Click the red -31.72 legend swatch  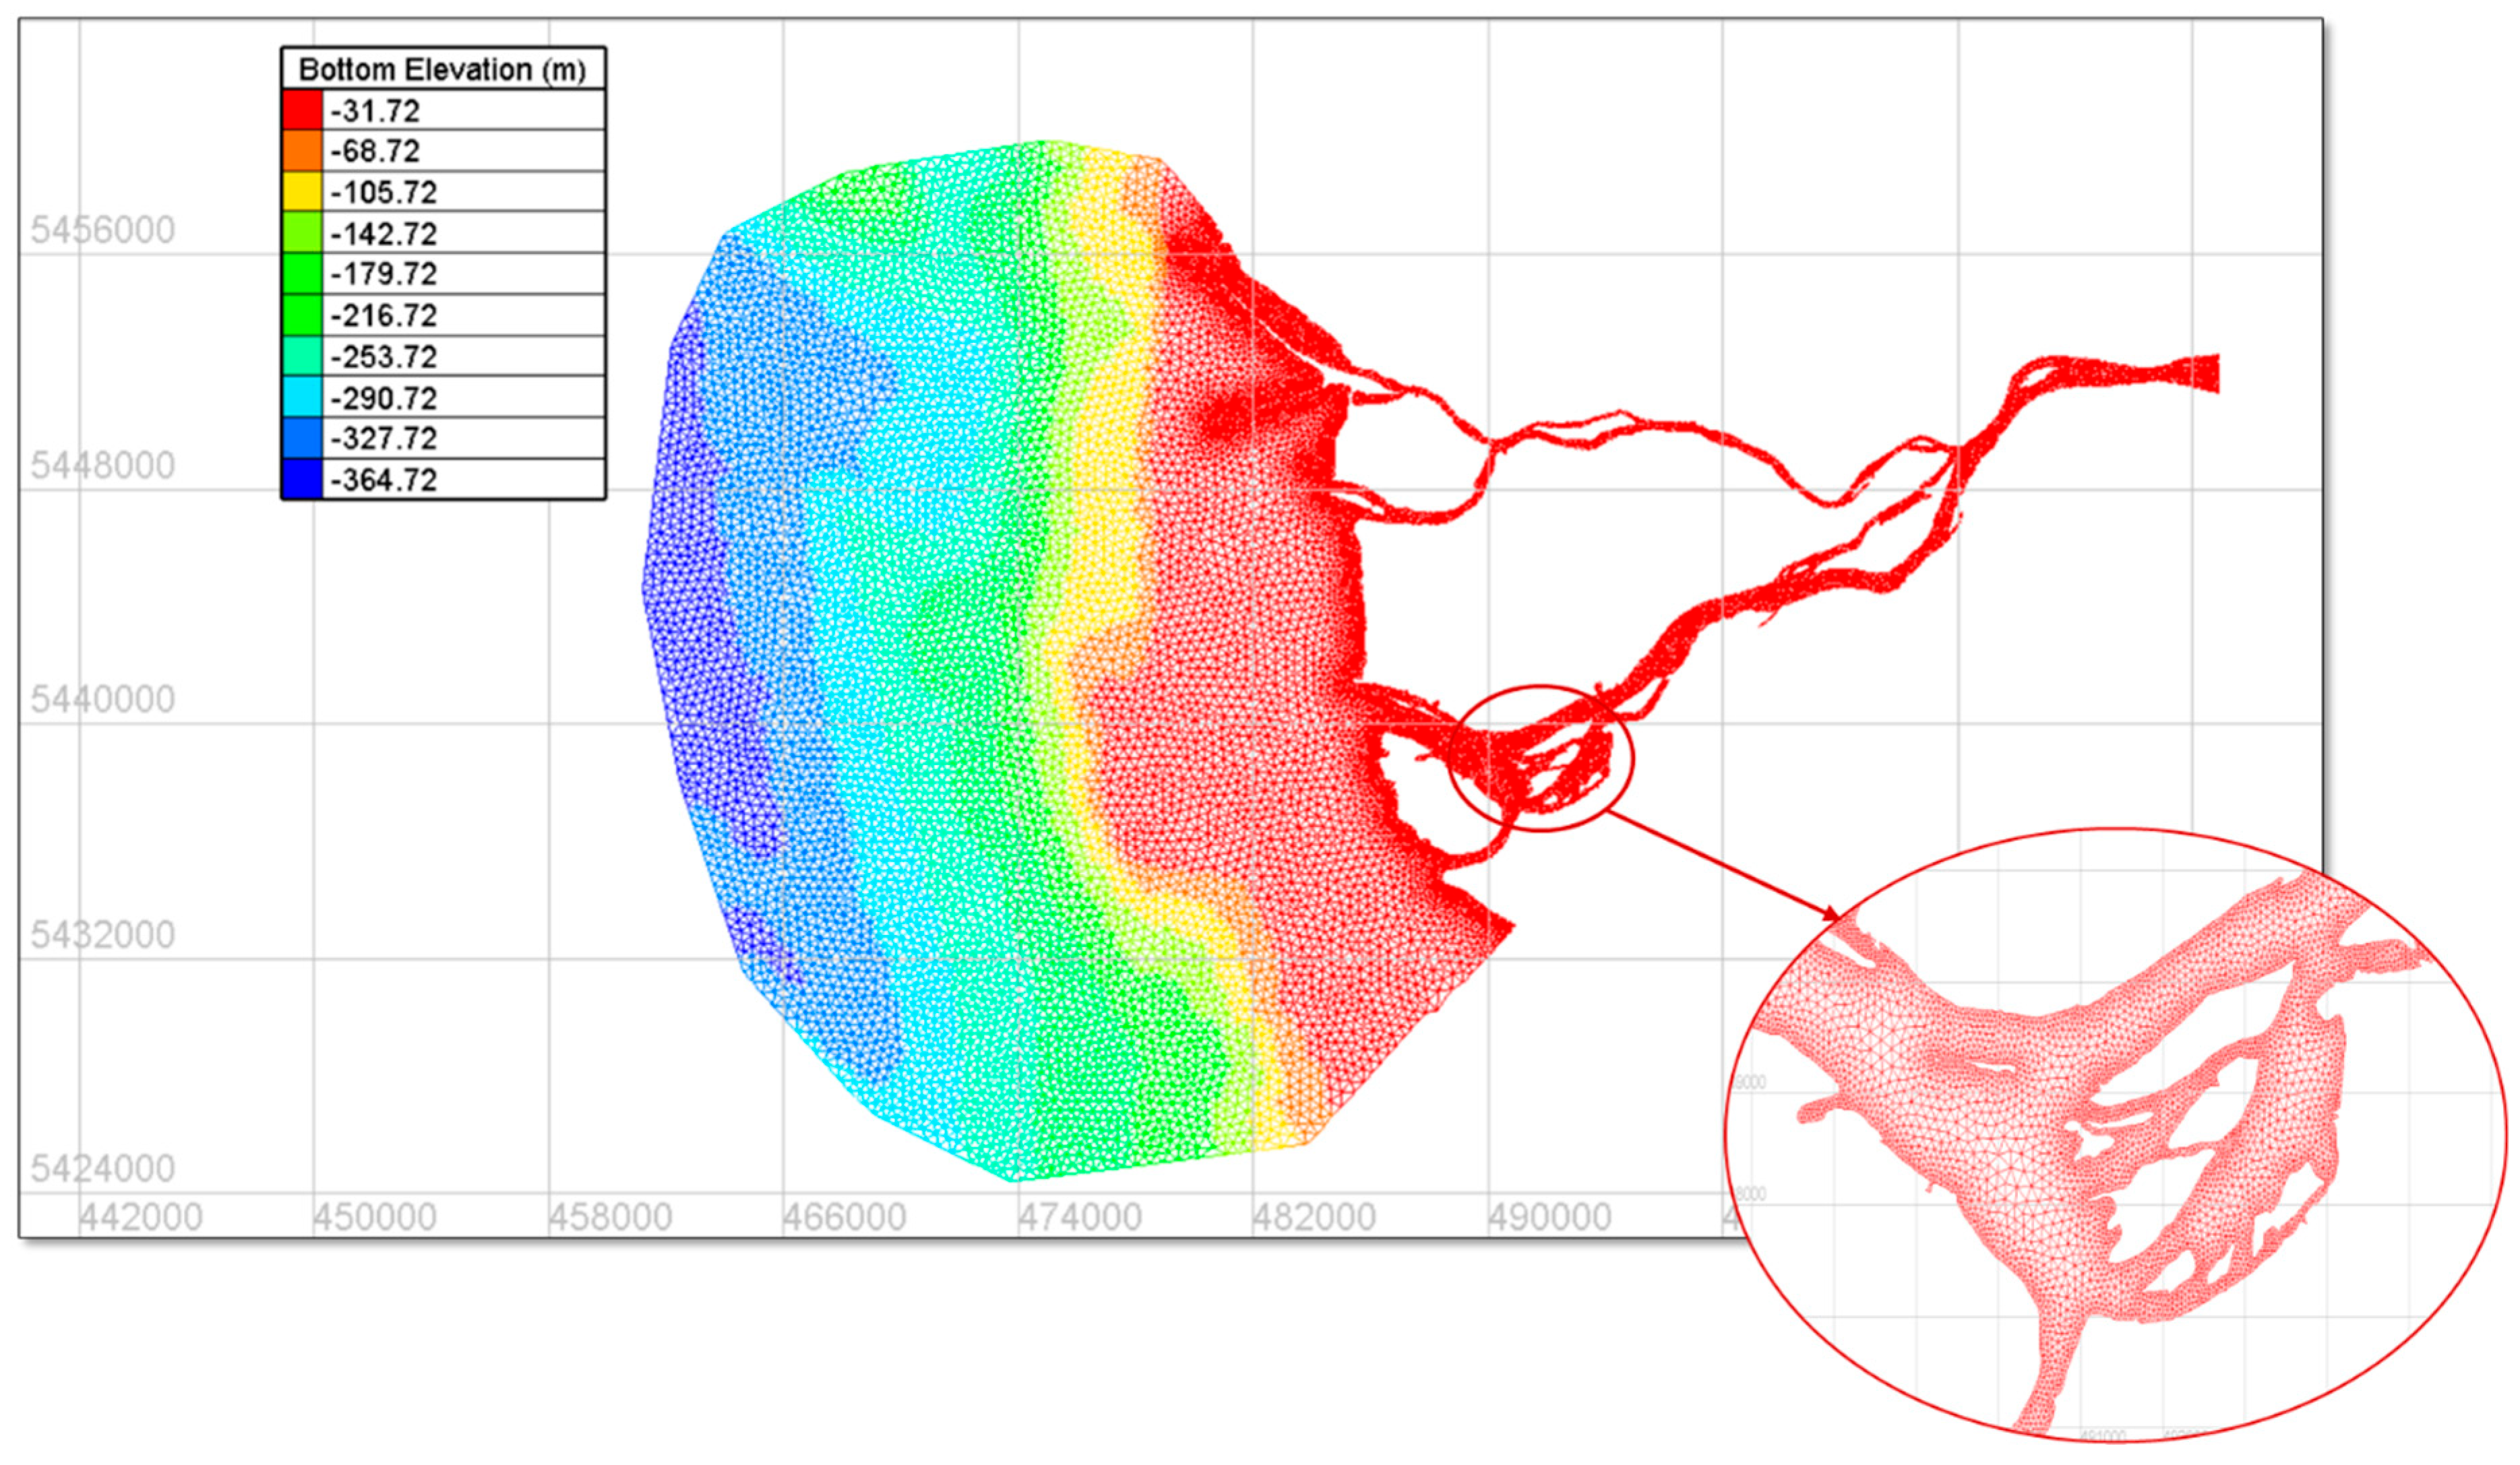302,110
